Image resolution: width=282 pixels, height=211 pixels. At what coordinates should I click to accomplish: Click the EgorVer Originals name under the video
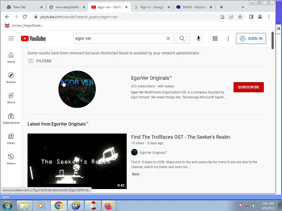[x=153, y=153]
